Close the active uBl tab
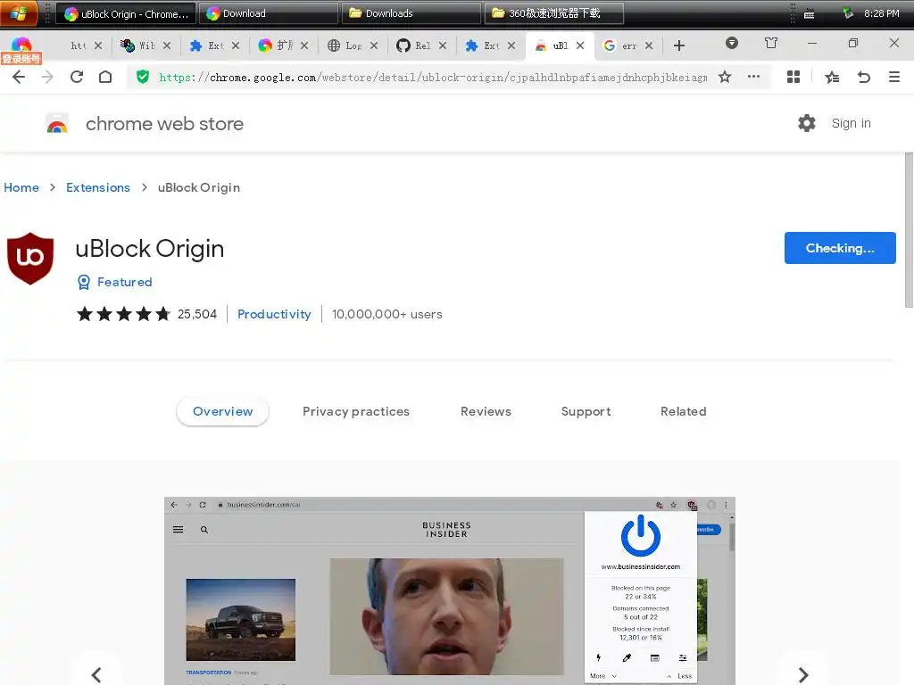 (x=580, y=45)
